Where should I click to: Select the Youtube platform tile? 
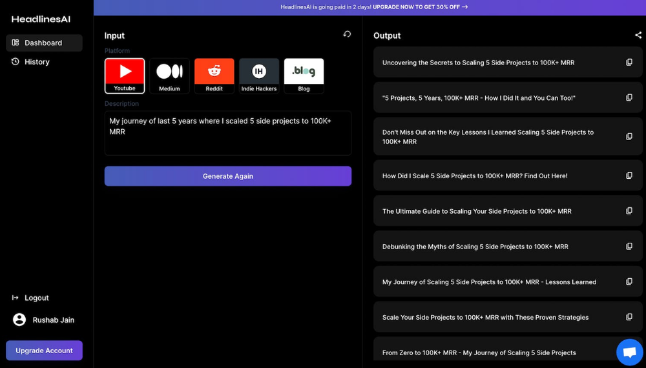(125, 76)
